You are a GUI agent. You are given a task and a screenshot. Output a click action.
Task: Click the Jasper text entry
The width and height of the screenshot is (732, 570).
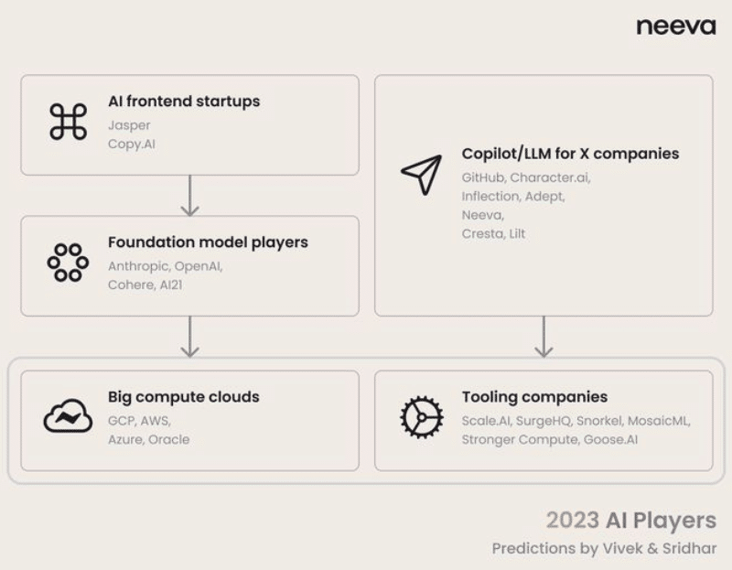click(x=129, y=125)
